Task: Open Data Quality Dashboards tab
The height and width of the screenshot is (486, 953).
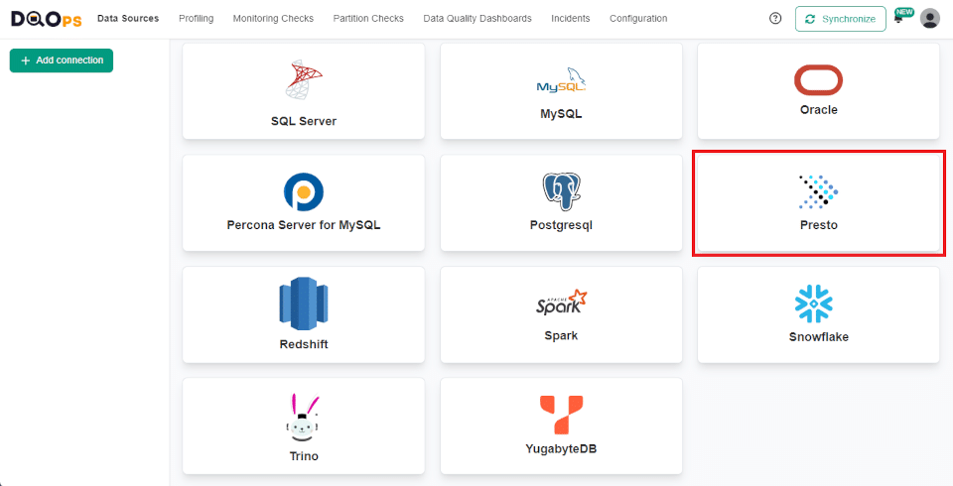Action: point(477,19)
